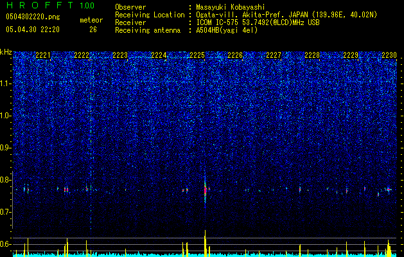Click the 2225 time marker
This screenshot has height=257, width=404.
[x=197, y=55]
